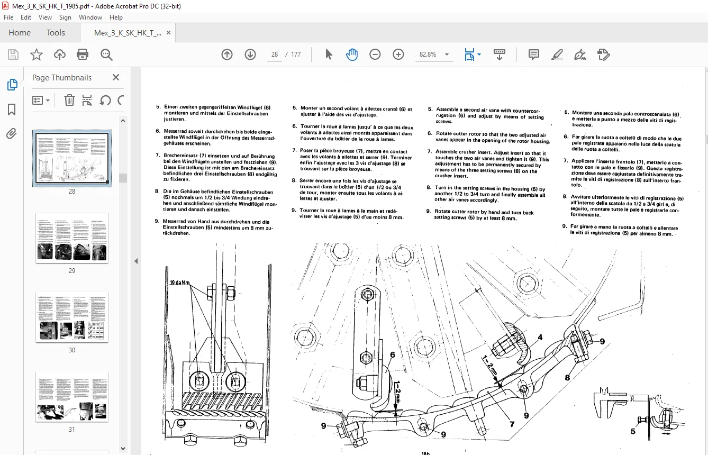
Task: Open the Sign document tool
Action: click(580, 54)
